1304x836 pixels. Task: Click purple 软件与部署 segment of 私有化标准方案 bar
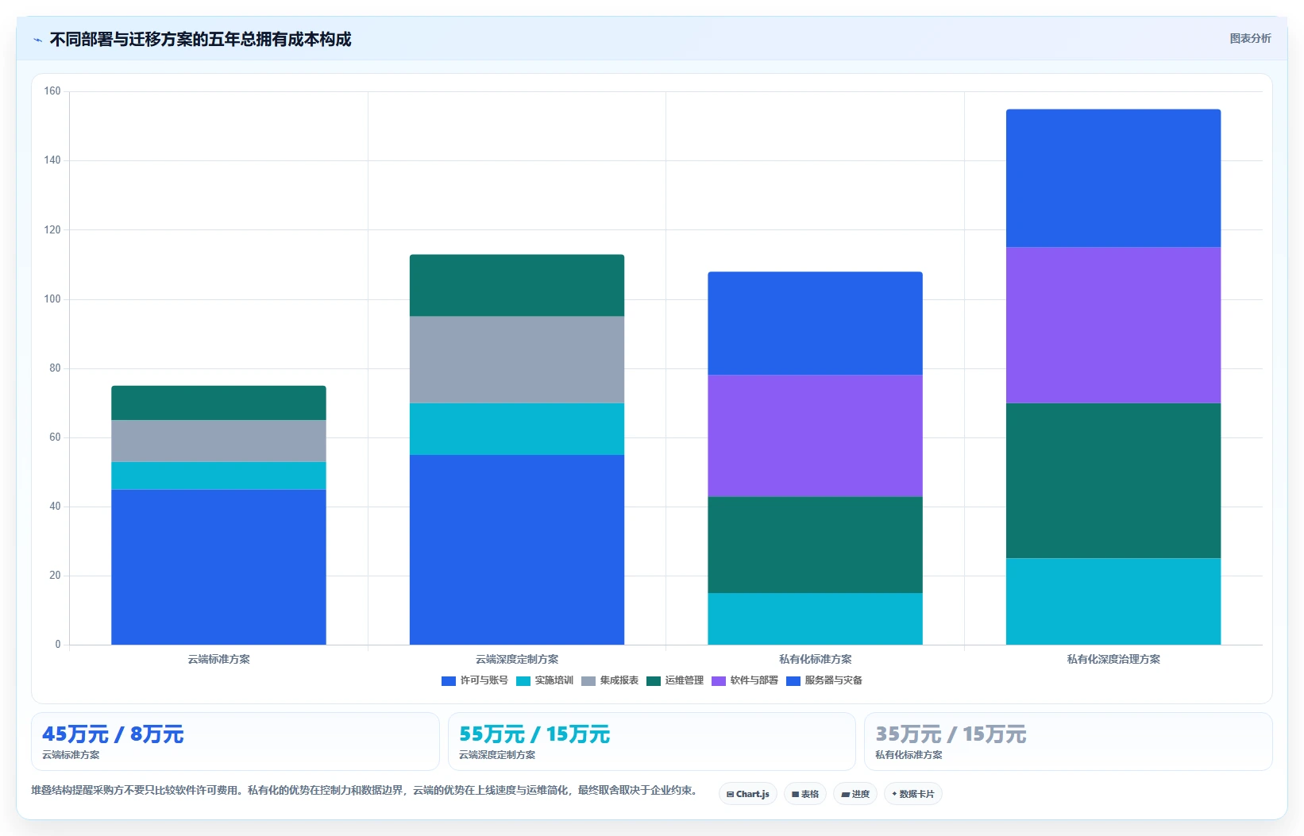pos(815,436)
